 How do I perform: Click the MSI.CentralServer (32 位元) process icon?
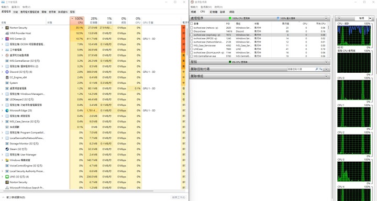coord(7,61)
